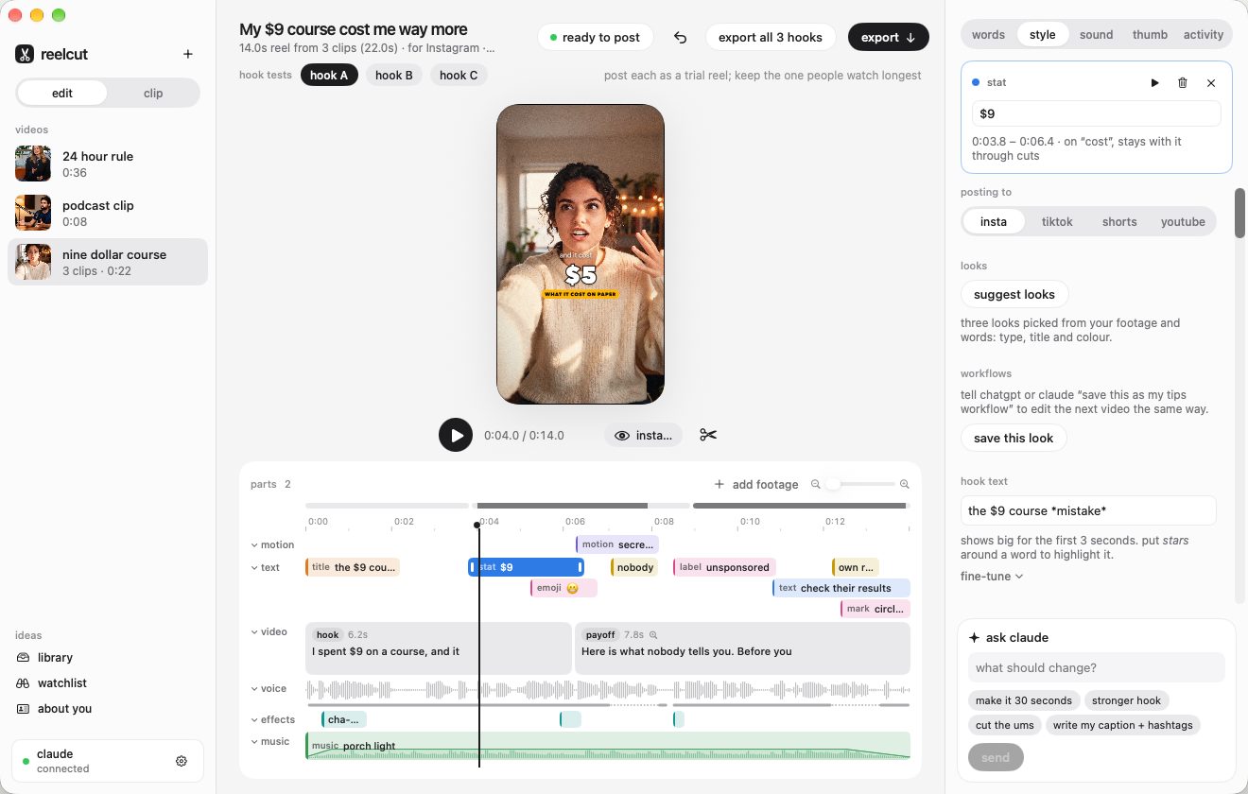Click export all 3 hooks button
This screenshot has height=794, width=1248.
pyautogui.click(x=771, y=37)
